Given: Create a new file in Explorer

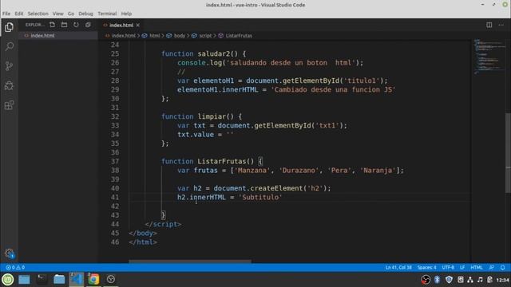Looking at the screenshot, I should click(52, 25).
